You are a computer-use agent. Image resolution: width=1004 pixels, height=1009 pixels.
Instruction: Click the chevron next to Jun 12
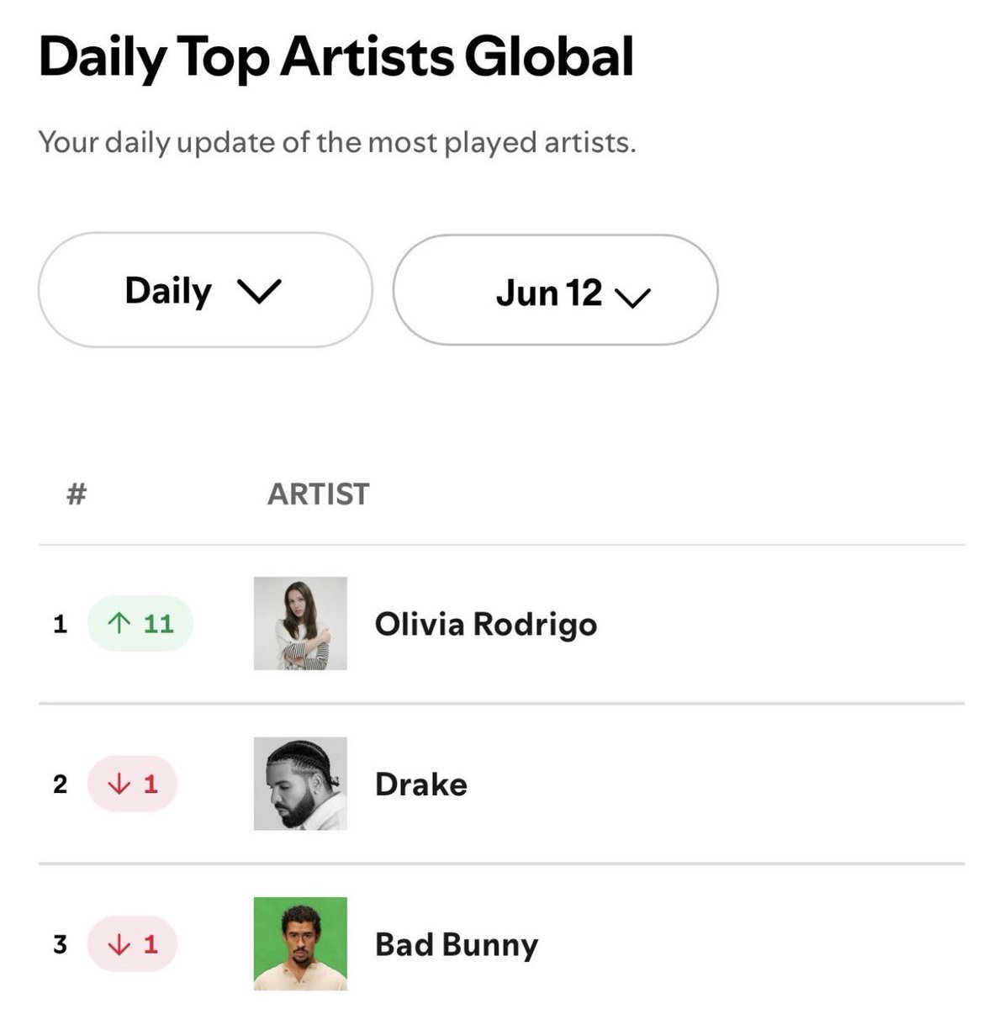coord(633,297)
